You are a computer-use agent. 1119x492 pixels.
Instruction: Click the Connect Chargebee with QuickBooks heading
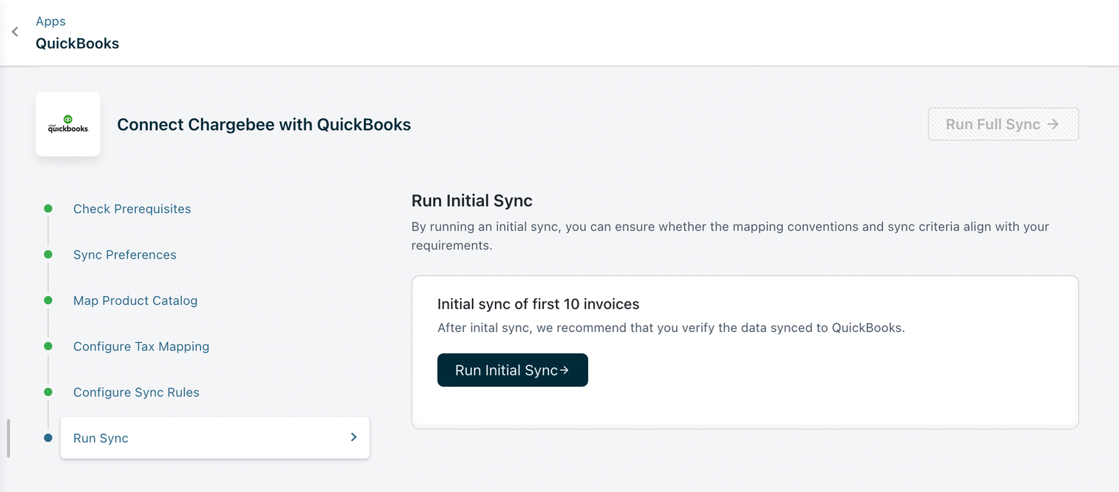tap(264, 125)
